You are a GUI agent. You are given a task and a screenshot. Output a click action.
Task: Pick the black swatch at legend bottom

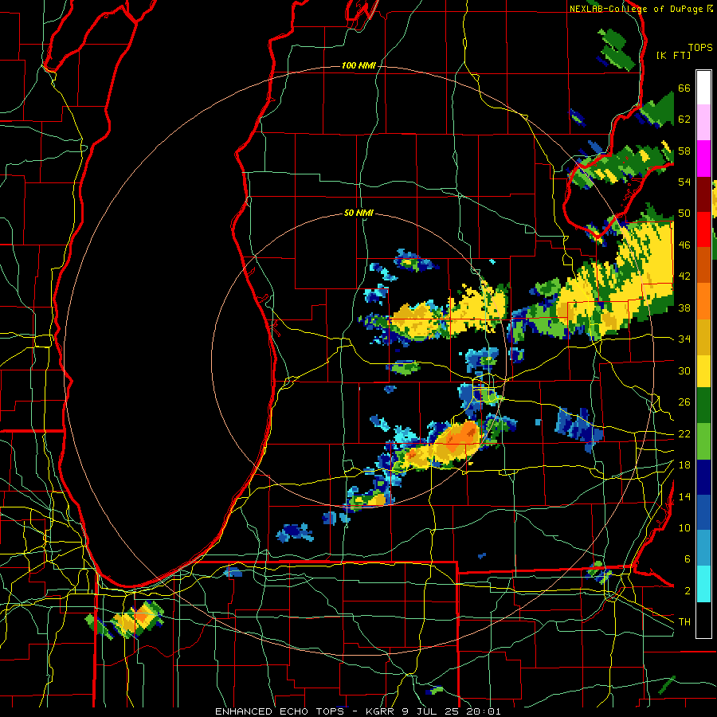[x=703, y=620]
